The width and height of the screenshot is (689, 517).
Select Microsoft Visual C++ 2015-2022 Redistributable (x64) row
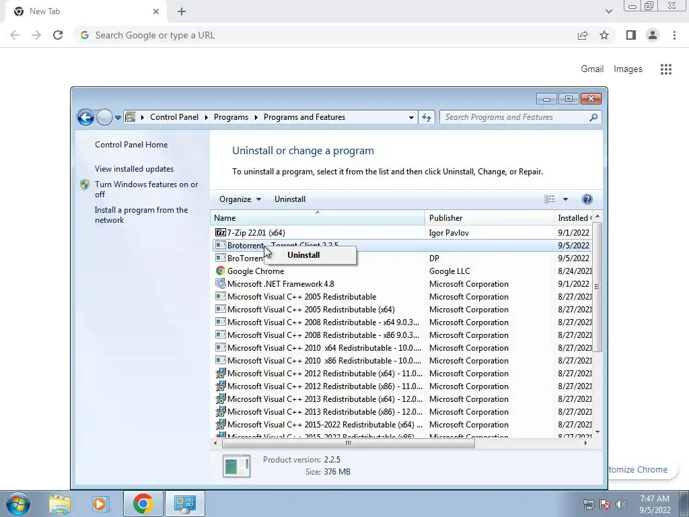401,425
